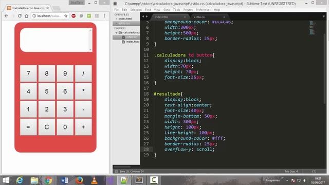
Task: Click calculator button 5
Action: coord(47,91)
